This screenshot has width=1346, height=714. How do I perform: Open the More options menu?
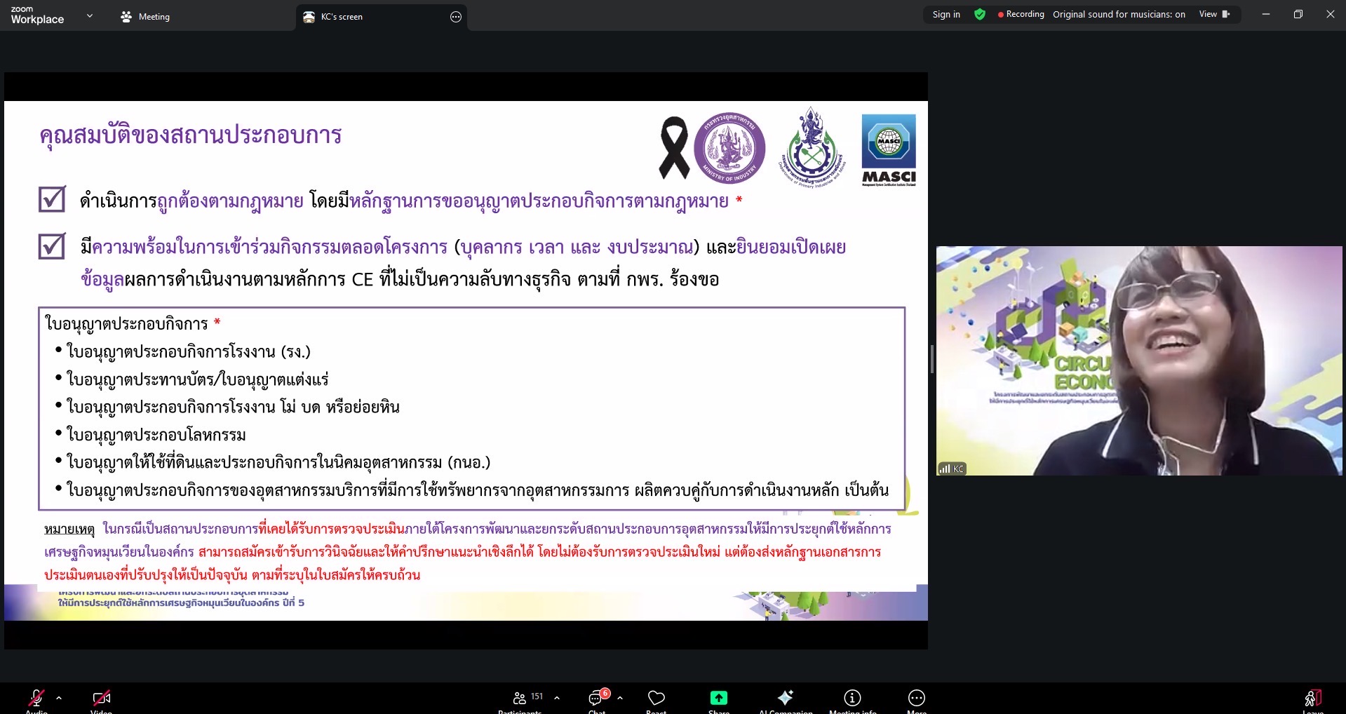[916, 699]
